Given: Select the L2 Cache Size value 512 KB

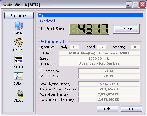Looking at the screenshot, I should pyautogui.click(x=109, y=76).
